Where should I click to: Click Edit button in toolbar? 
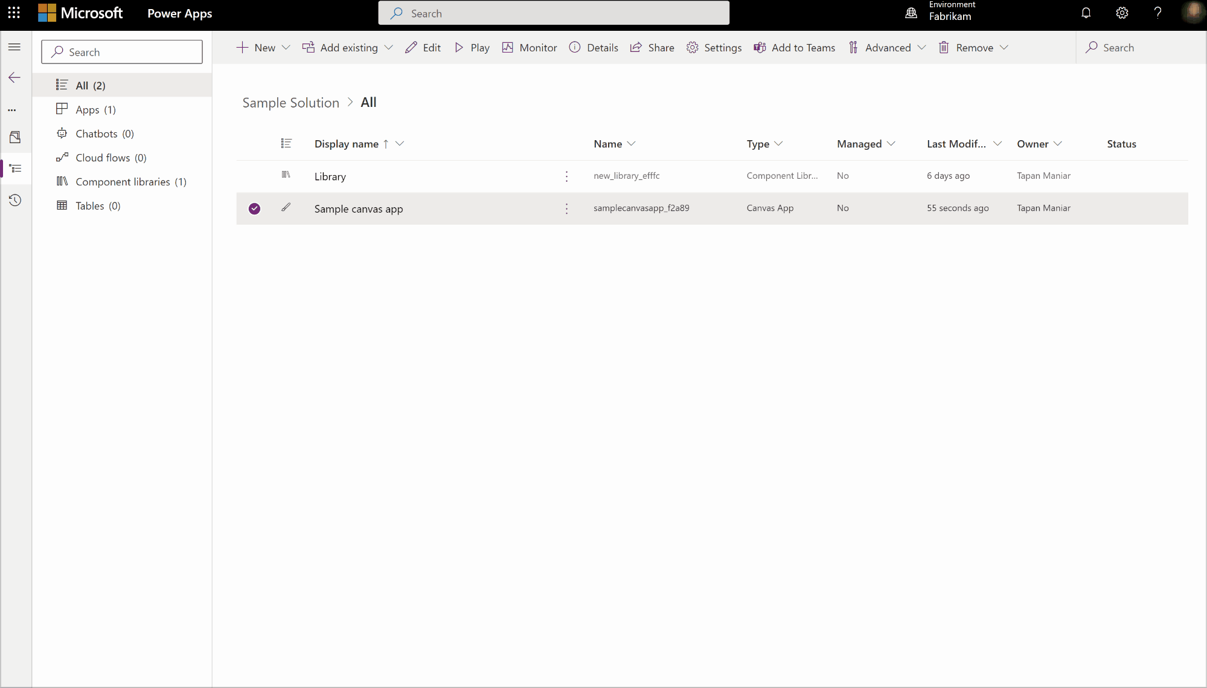pyautogui.click(x=423, y=47)
